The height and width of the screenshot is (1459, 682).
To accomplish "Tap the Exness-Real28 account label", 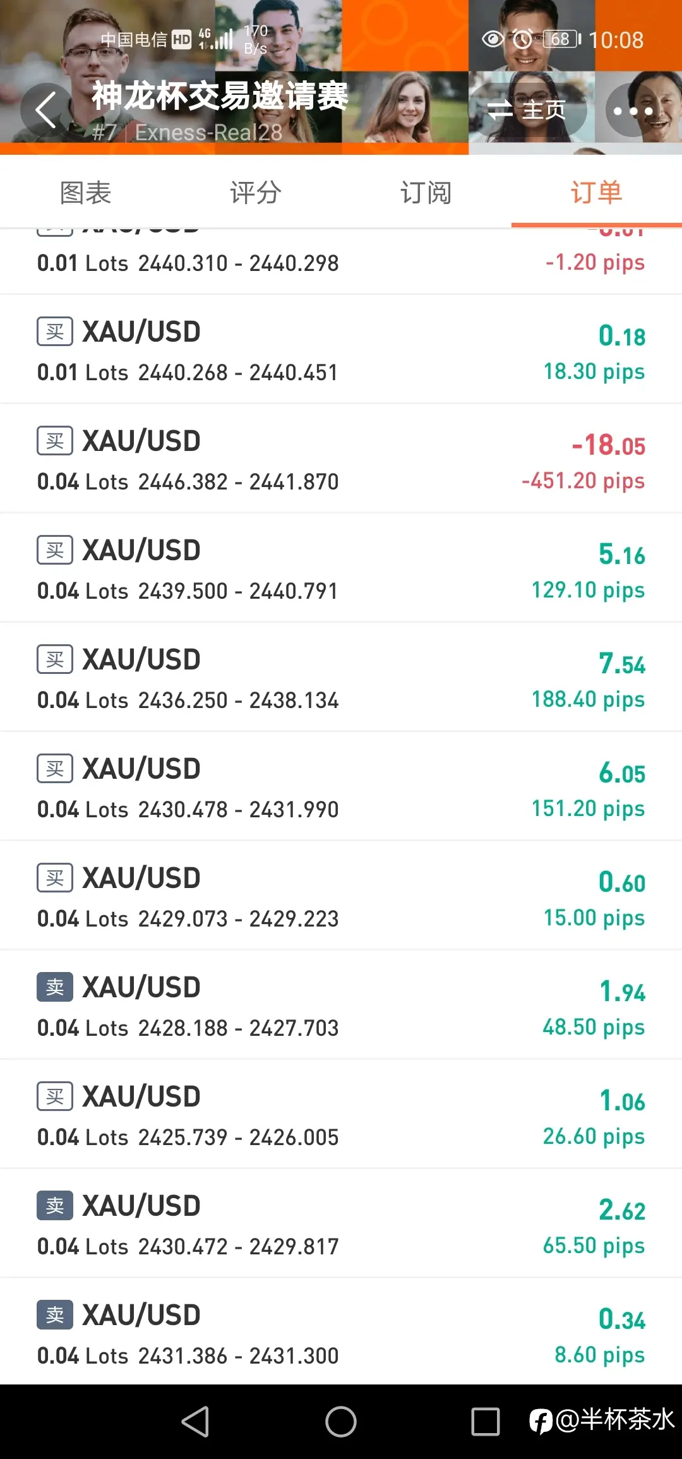I will pyautogui.click(x=208, y=133).
